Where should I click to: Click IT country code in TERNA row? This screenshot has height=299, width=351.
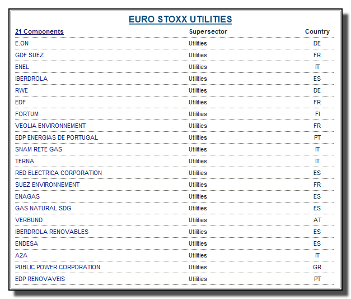(x=317, y=161)
